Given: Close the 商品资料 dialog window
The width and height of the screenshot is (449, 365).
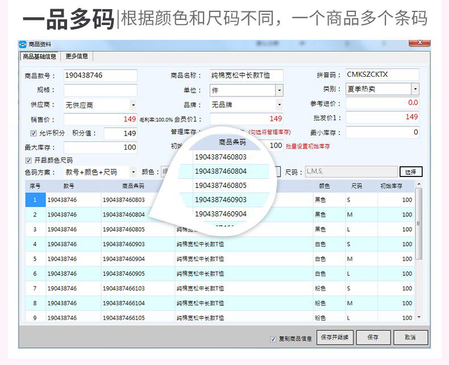Looking at the screenshot, I should pos(419,43).
